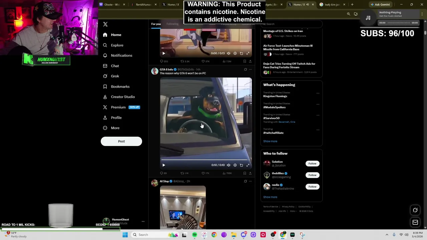Viewport: 427px width, 240px height.
Task: Play the GTA 6 Info video
Action: coord(164,165)
